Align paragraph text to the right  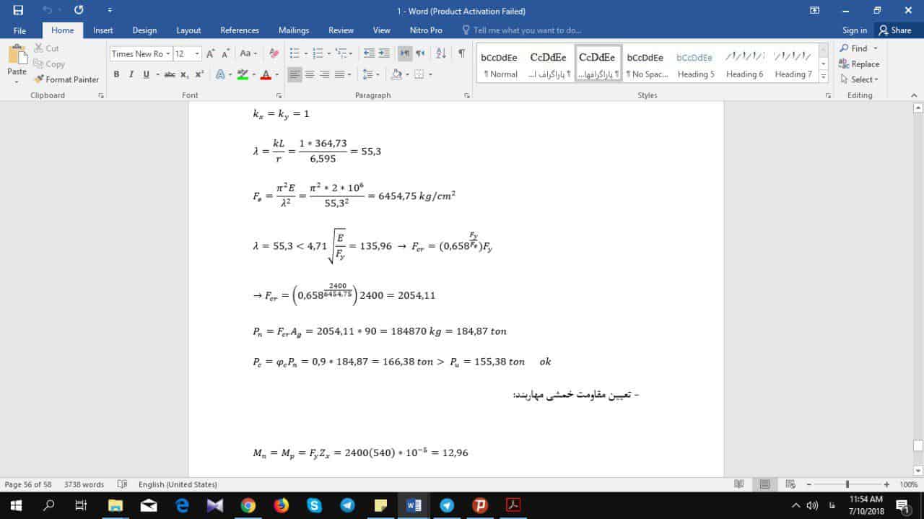point(324,74)
